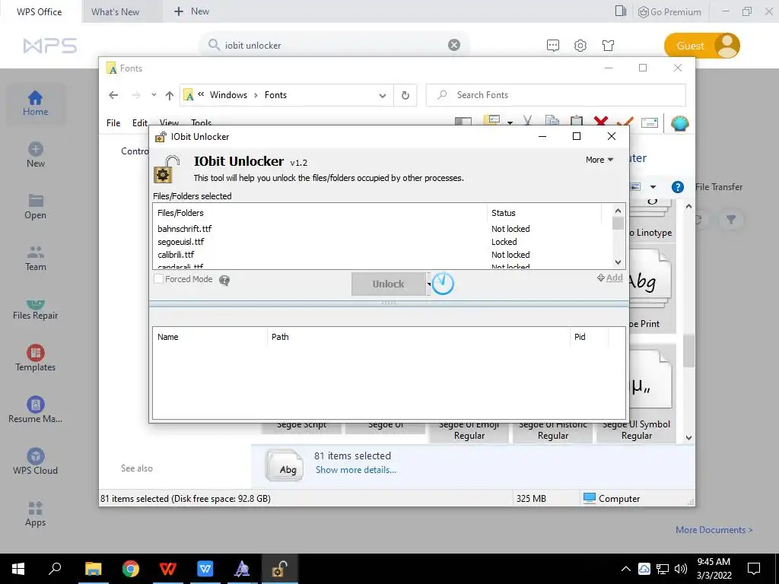Click the Search Fonts input field

click(556, 95)
